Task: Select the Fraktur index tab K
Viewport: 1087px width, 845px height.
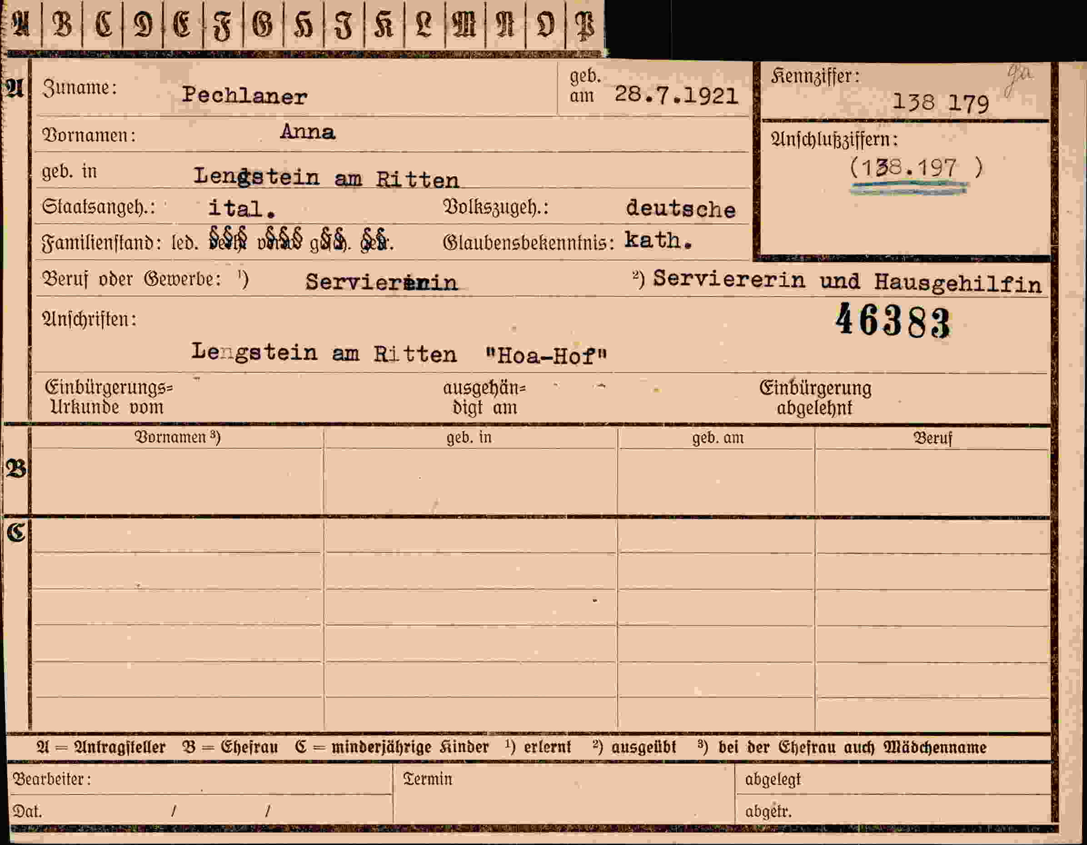Action: (x=384, y=25)
